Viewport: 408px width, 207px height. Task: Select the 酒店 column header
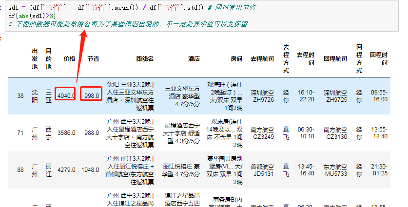(x=194, y=59)
